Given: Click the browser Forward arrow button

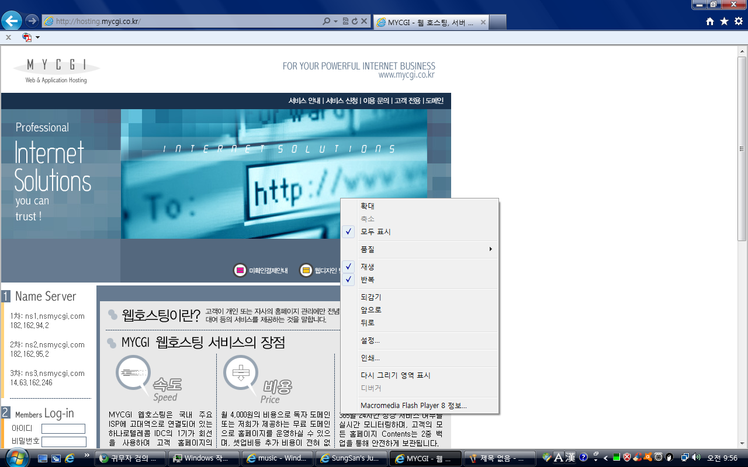Looking at the screenshot, I should pos(32,21).
